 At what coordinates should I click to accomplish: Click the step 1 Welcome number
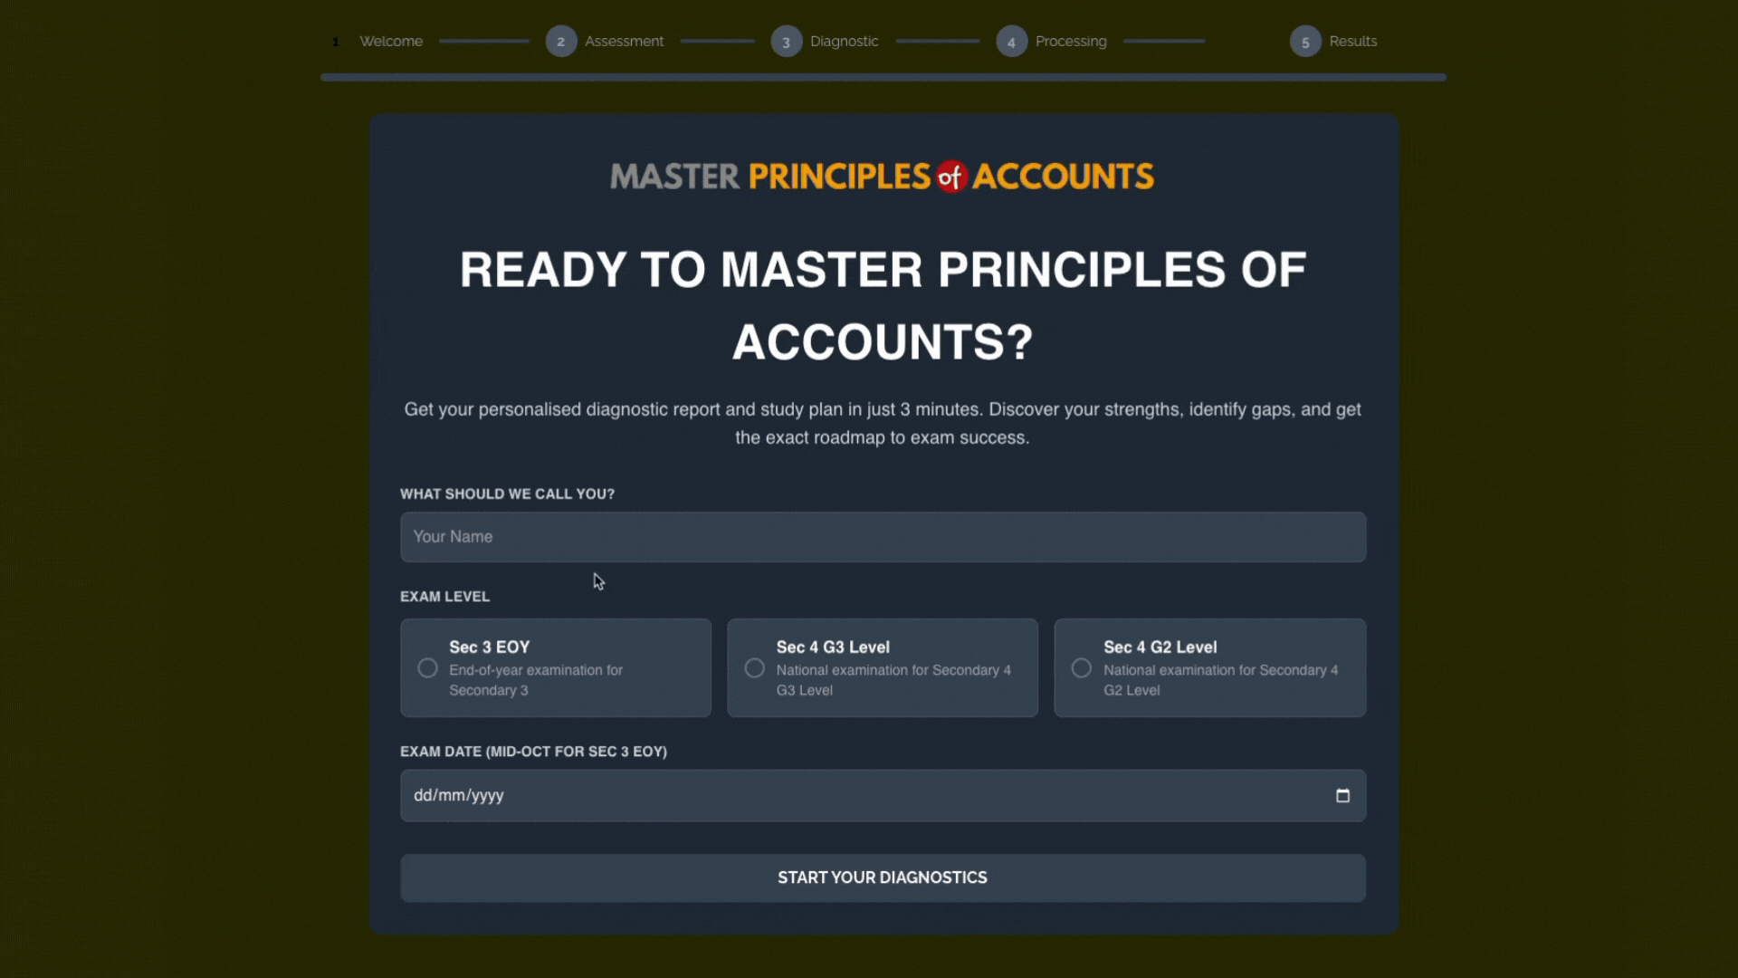pos(336,42)
